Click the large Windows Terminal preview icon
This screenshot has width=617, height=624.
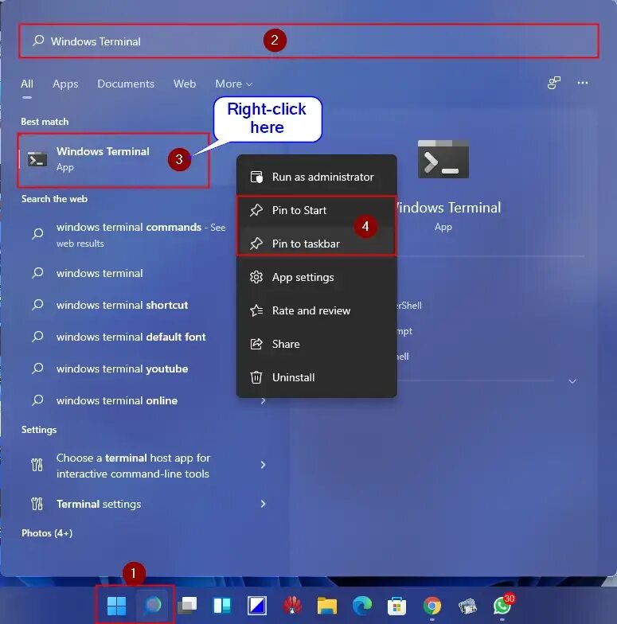pos(443,159)
